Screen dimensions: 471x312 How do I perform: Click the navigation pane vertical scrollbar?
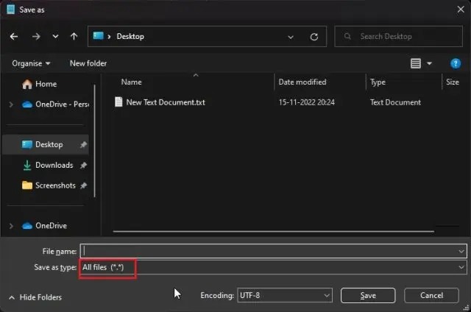coord(95,141)
